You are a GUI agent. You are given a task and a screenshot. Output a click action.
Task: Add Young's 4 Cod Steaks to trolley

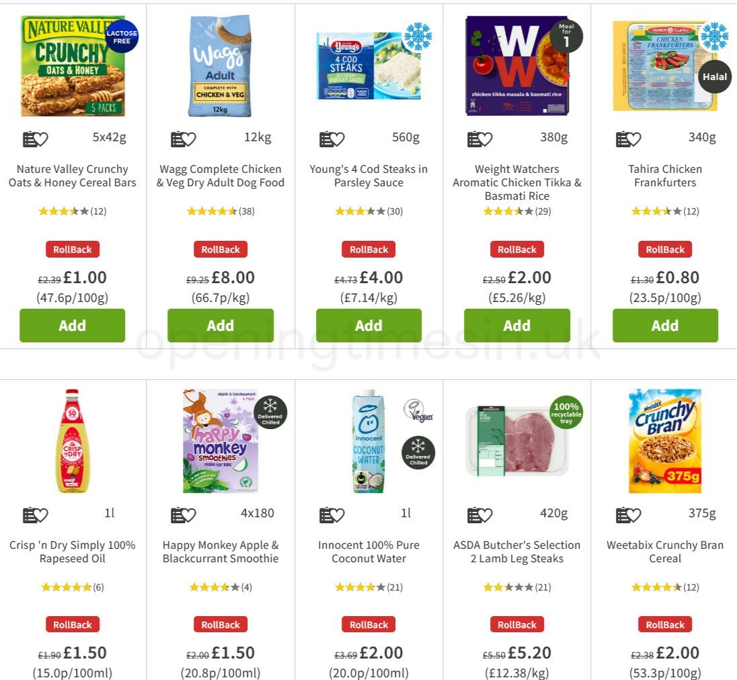(x=368, y=326)
